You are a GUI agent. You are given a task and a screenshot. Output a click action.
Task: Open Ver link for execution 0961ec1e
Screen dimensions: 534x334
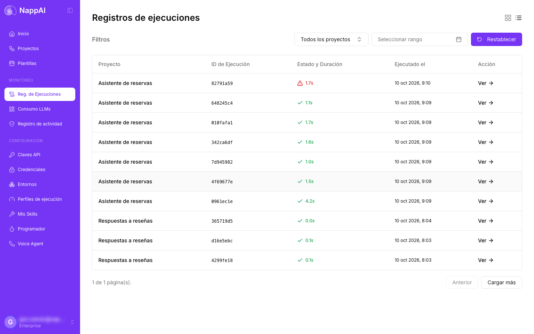(x=485, y=201)
